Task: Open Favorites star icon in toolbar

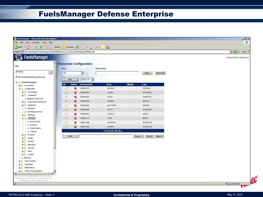Action: click(64, 47)
